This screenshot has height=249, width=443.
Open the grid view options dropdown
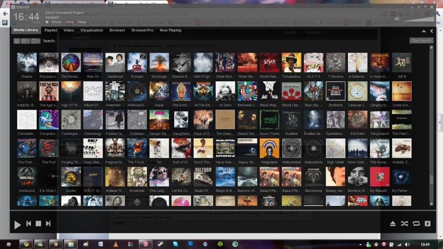(35, 41)
